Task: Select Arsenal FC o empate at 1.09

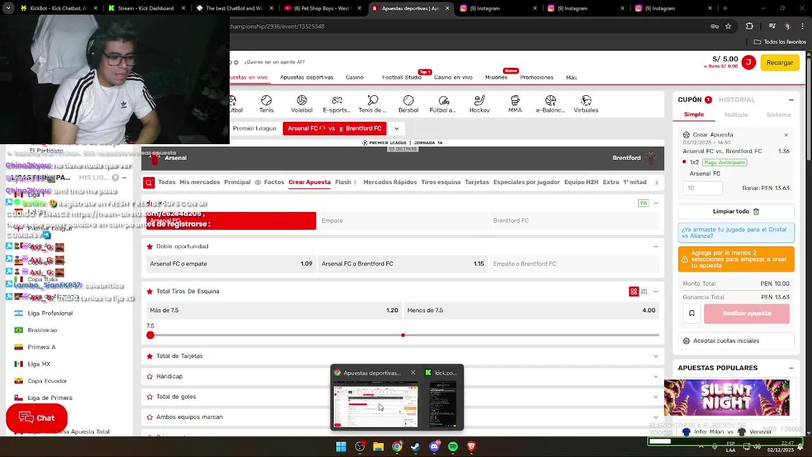Action: [231, 264]
